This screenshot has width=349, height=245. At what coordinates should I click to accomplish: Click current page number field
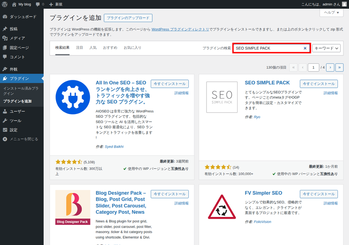(313, 67)
